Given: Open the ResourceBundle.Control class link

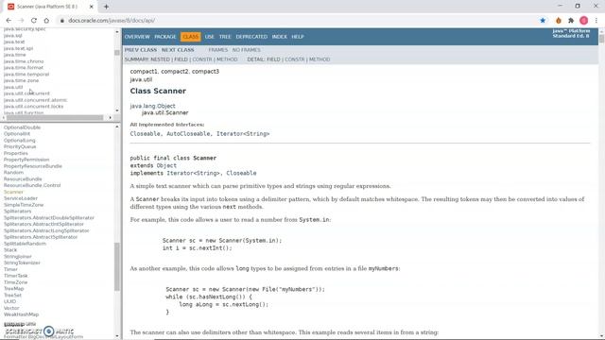Looking at the screenshot, I should coord(32,185).
